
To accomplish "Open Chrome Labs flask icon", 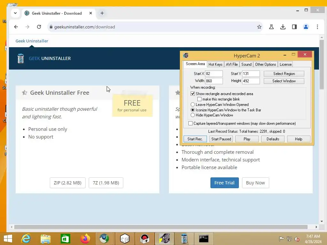I will point(271,27).
